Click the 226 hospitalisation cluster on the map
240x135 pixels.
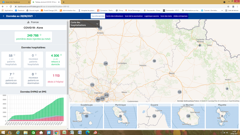[x=105, y=63]
